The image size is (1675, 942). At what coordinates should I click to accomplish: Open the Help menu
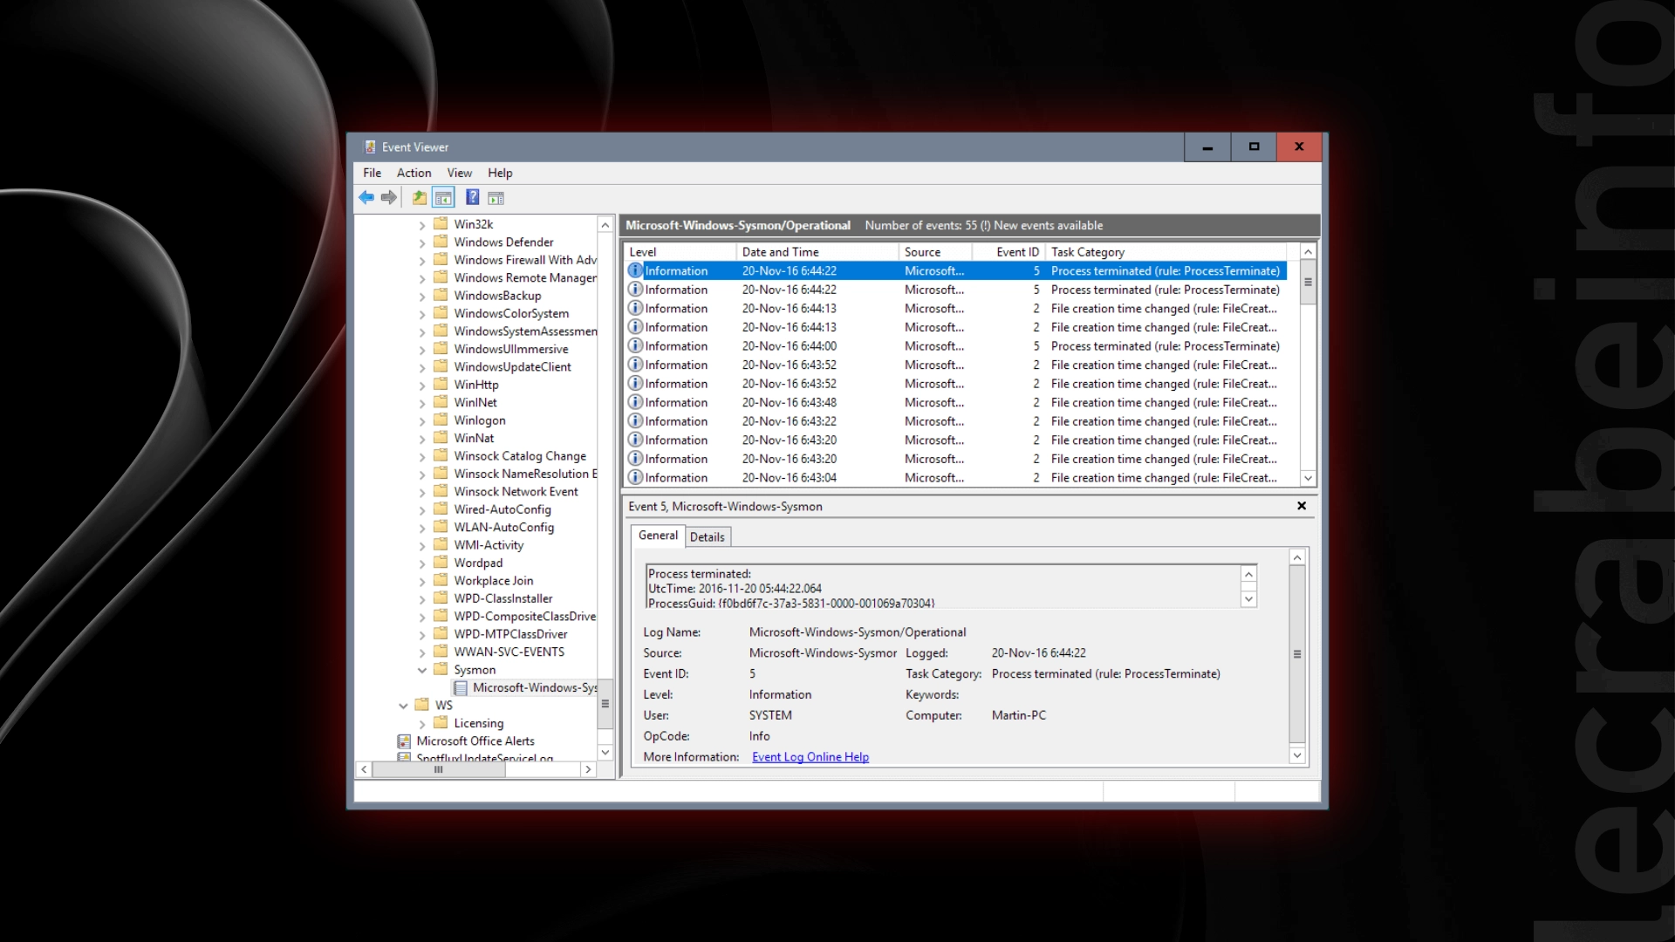500,173
